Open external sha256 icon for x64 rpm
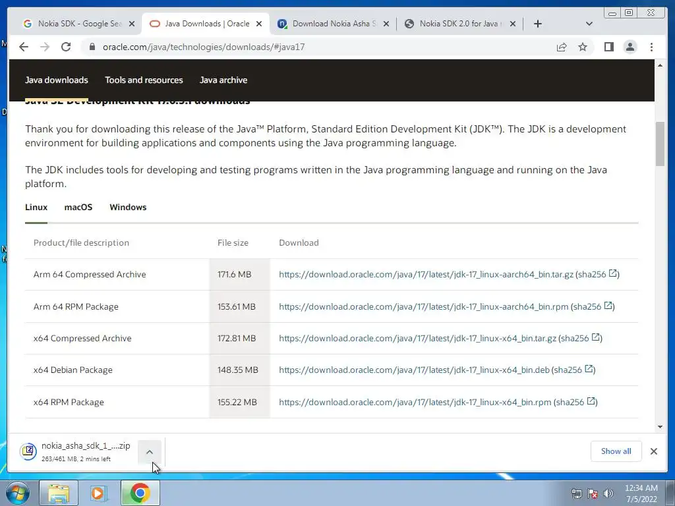This screenshot has width=675, height=506. tap(591, 401)
